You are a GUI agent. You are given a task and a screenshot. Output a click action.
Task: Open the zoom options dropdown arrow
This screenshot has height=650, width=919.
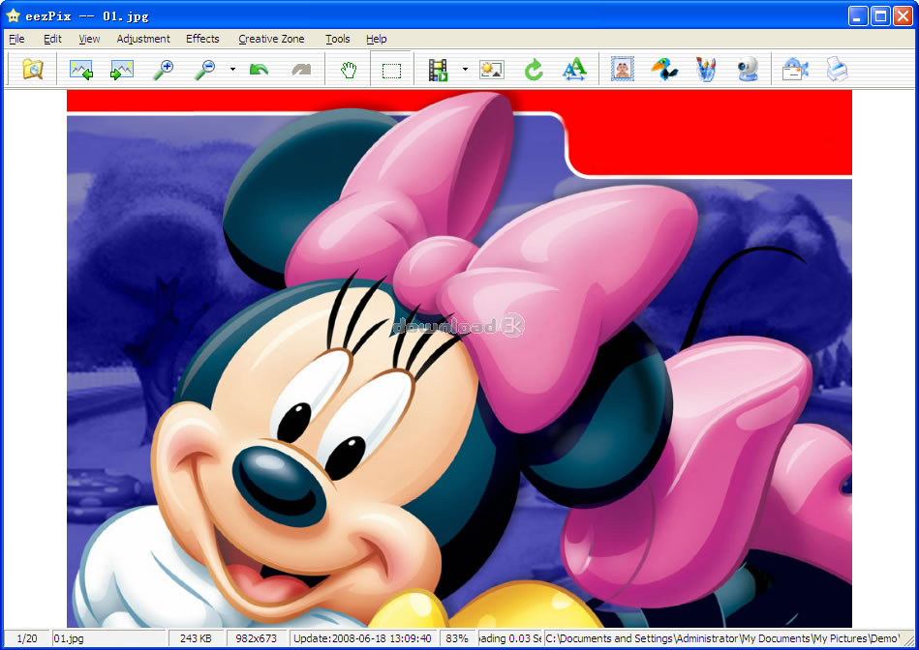232,70
